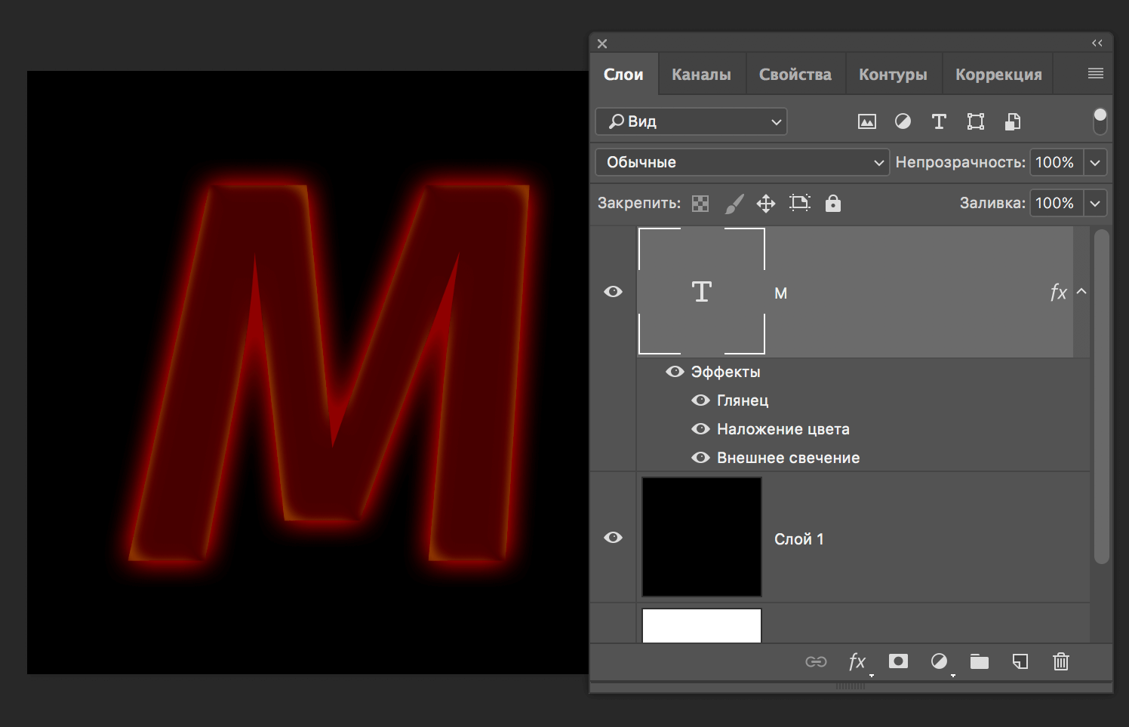Switch to the Каналы tab
This screenshot has width=1129, height=727.
[701, 75]
